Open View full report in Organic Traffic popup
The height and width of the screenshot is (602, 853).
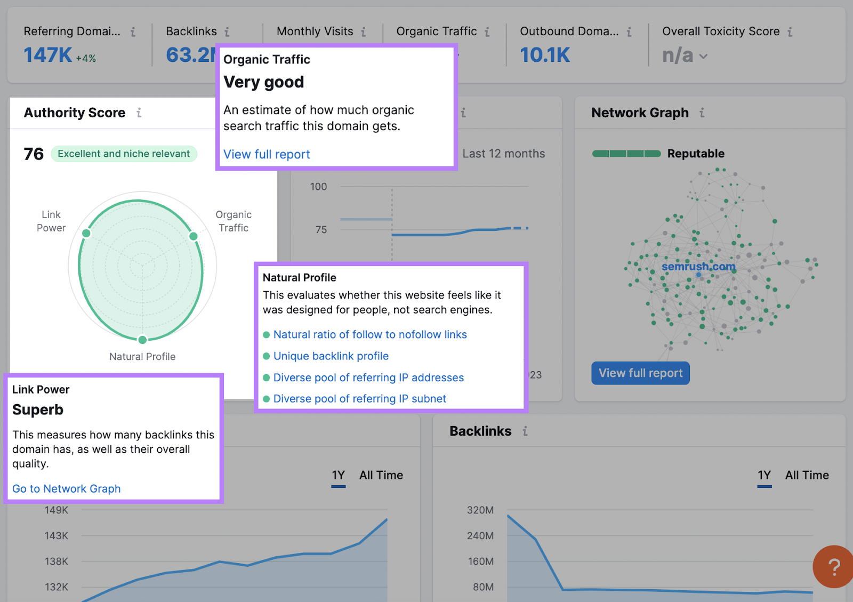point(267,154)
